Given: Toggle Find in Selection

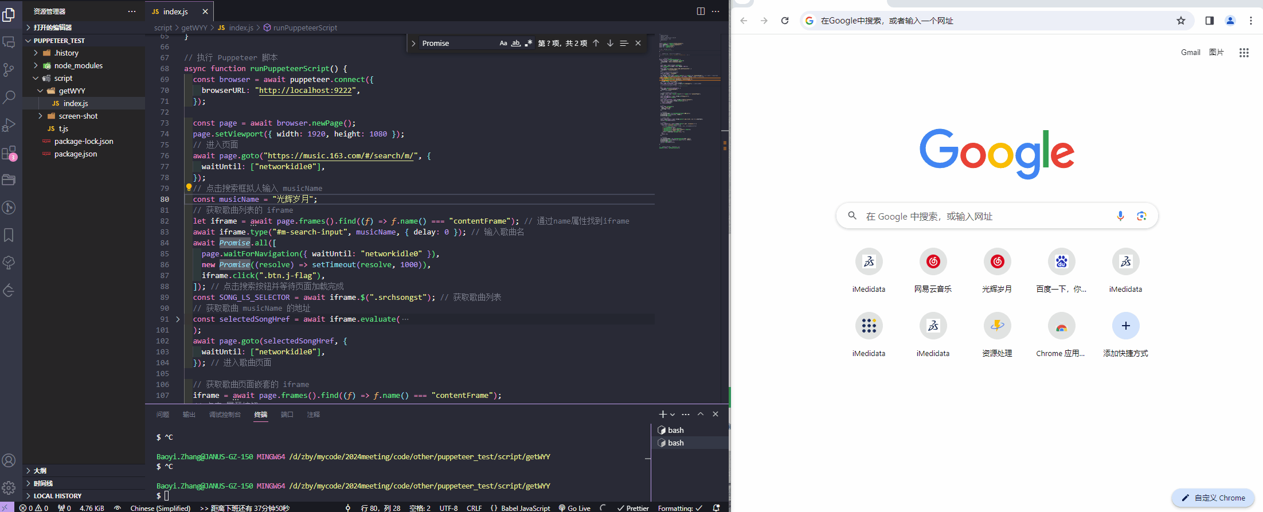Looking at the screenshot, I should (x=624, y=43).
